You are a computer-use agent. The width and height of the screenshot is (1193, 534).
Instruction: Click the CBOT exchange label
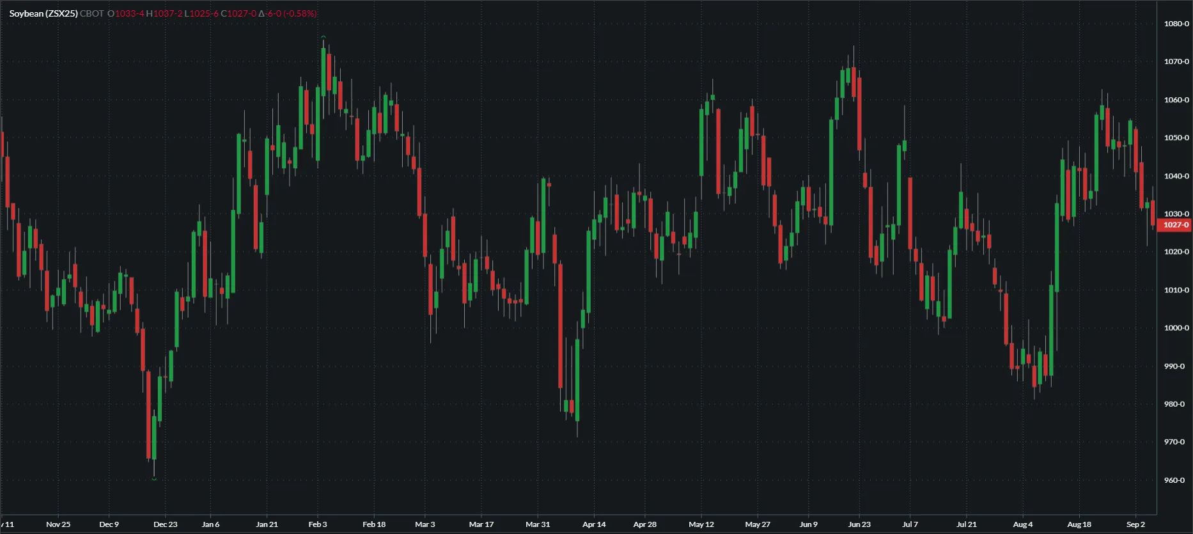coord(91,13)
